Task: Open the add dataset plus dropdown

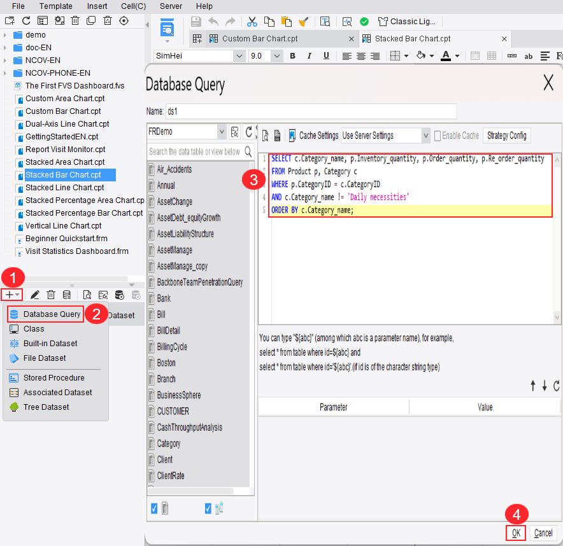Action: (12, 295)
